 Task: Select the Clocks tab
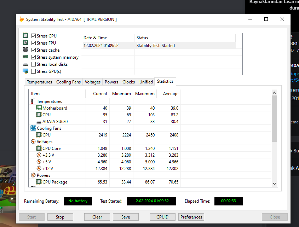pos(128,82)
